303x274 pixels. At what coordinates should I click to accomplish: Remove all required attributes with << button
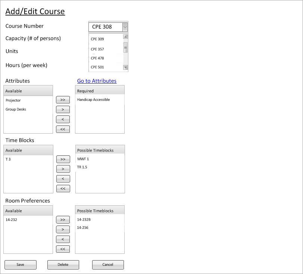63,129
